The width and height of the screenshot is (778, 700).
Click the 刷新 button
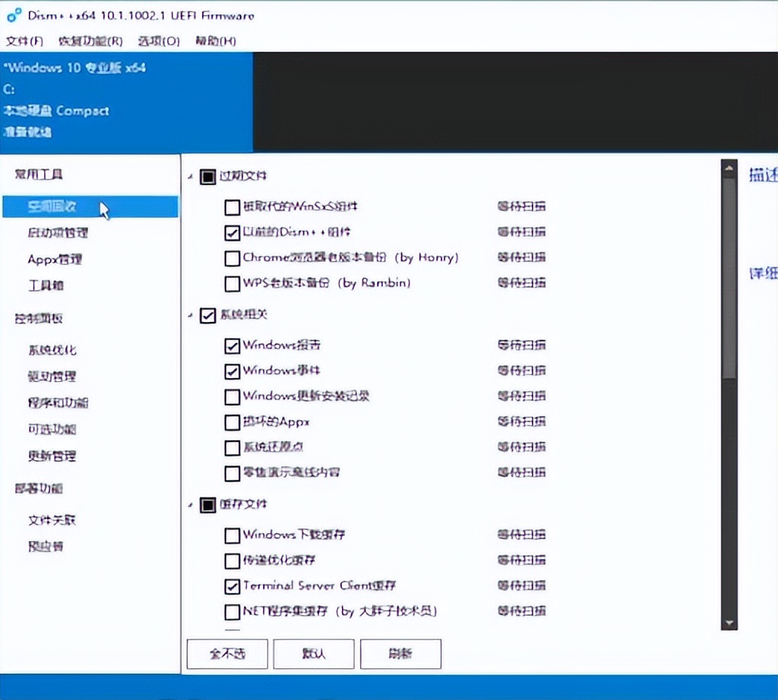(x=400, y=653)
